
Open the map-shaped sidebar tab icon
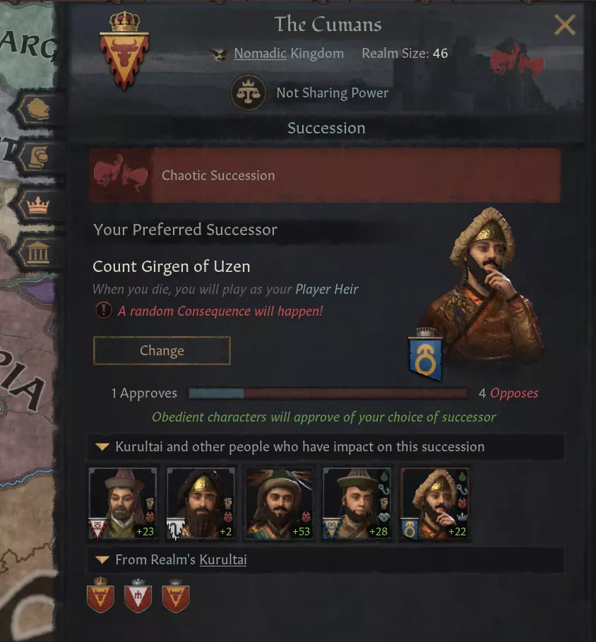pyautogui.click(x=37, y=109)
